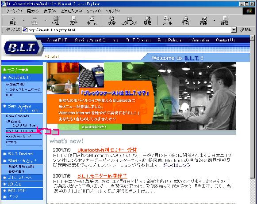
Task: Open the Favorites (お気に入り) toolbar icon
Action: click(129, 21)
